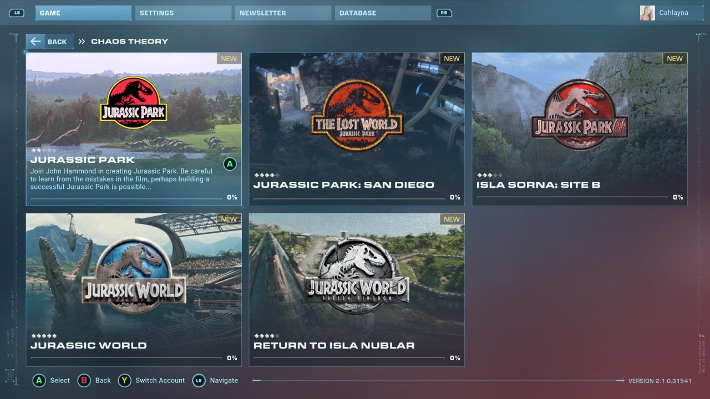Click the NEW badge on Jurassic Park card
710x399 pixels.
pos(229,58)
